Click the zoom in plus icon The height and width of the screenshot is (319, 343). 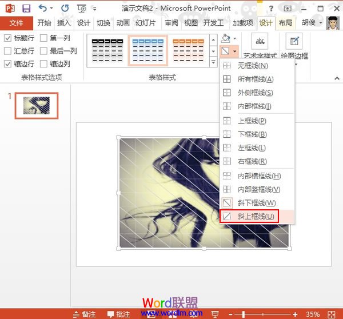pos(295,314)
